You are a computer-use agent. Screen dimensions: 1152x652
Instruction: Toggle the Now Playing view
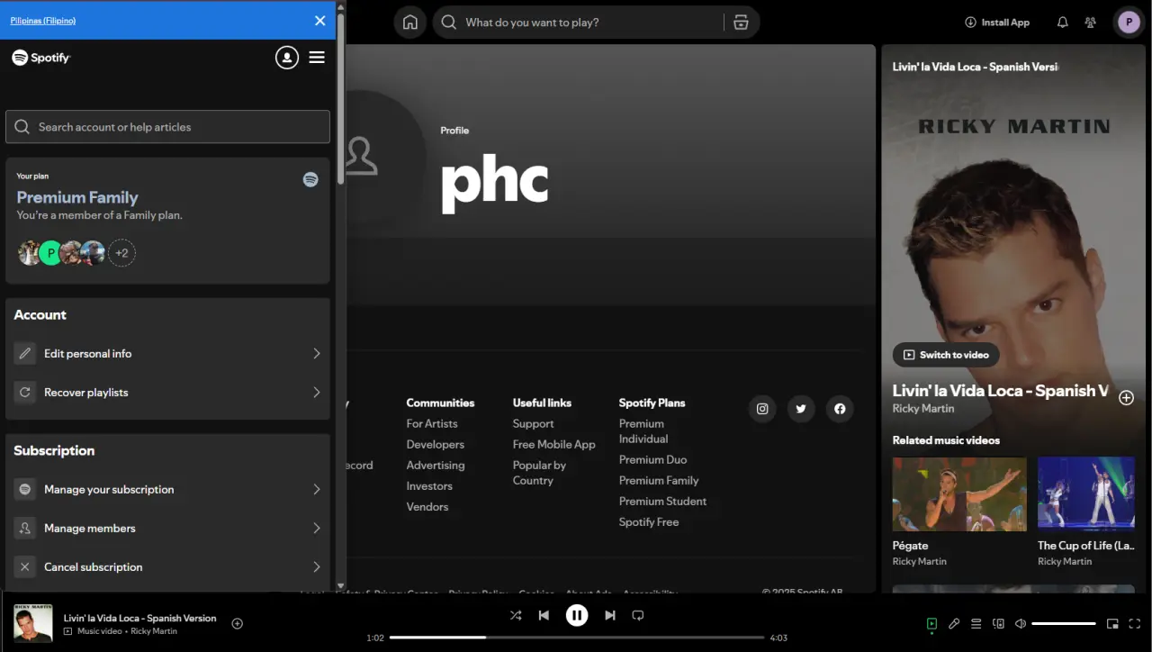pyautogui.click(x=932, y=623)
